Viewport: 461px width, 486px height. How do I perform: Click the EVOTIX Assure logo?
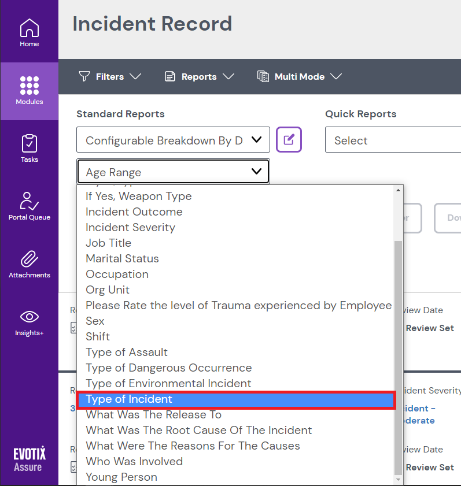click(x=29, y=459)
